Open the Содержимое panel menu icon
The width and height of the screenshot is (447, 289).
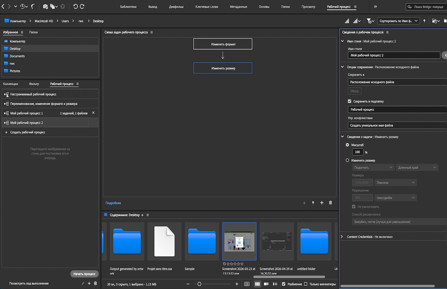click(x=148, y=215)
